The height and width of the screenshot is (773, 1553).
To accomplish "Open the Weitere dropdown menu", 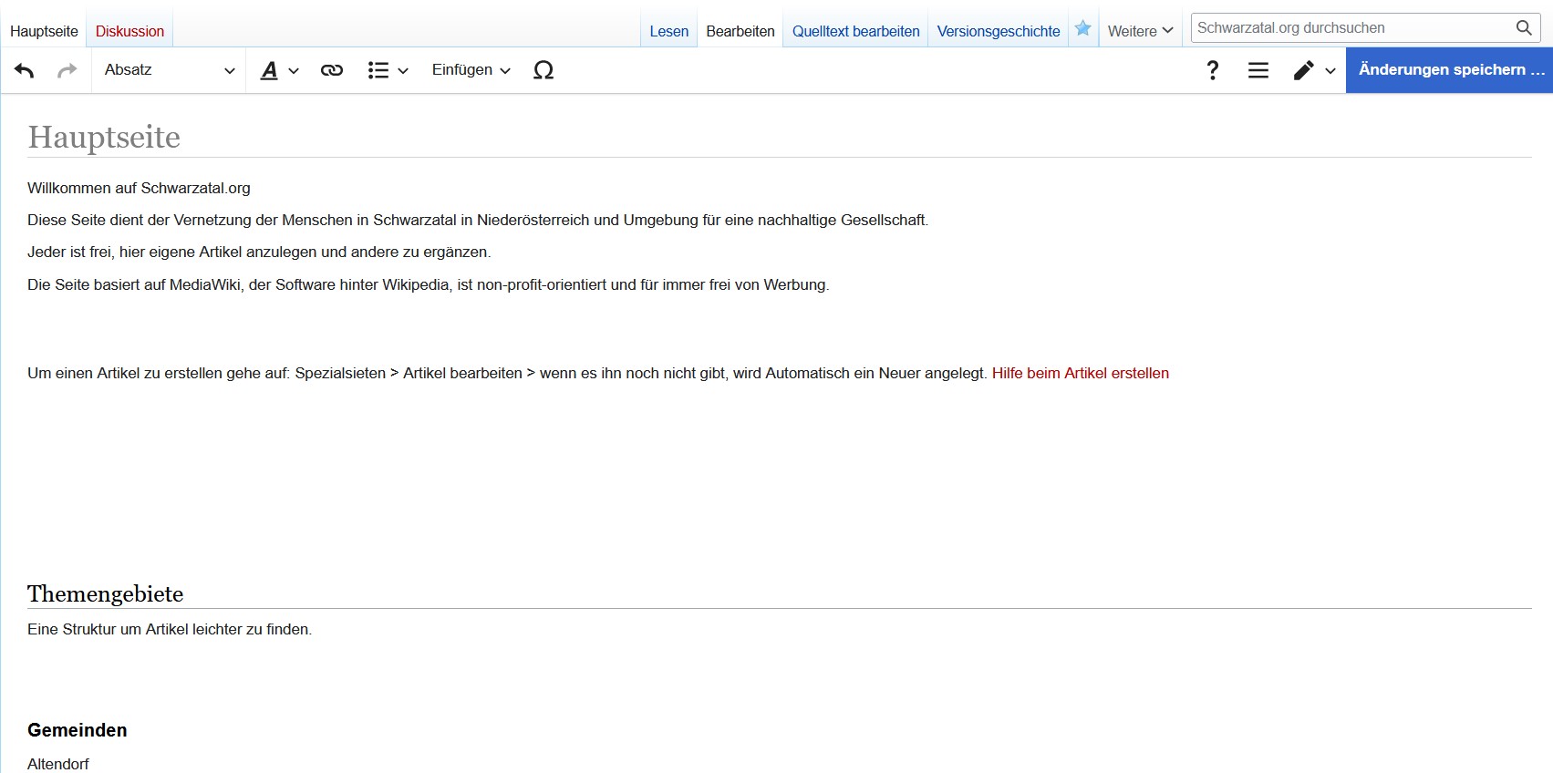I will click(x=1140, y=31).
